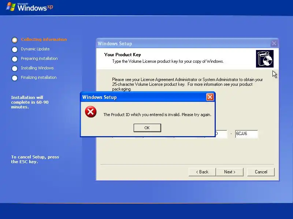Click the red error icon in dialog
The width and height of the screenshot is (293, 219).
pos(90,112)
